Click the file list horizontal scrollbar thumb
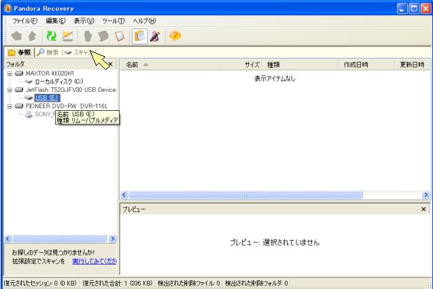 245,195
